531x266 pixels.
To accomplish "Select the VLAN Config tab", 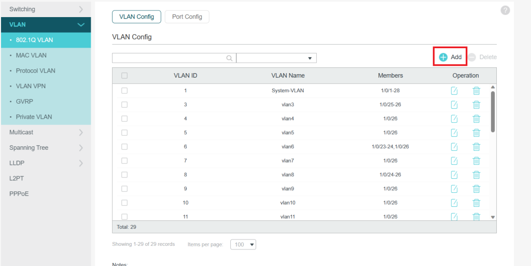I will click(136, 17).
